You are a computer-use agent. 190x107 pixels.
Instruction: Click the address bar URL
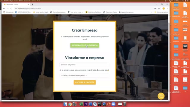(x=29, y=9)
